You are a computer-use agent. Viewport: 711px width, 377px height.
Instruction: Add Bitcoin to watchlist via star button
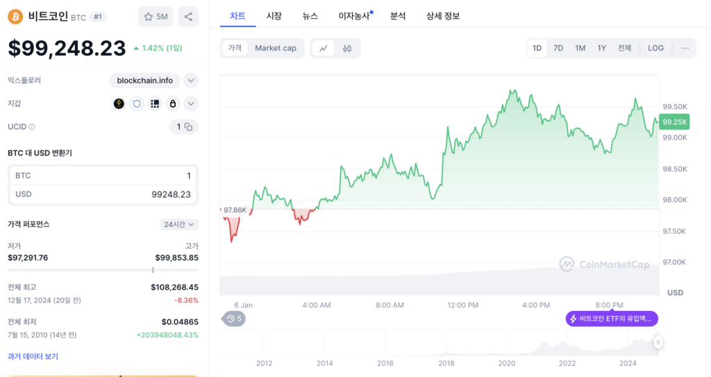point(156,17)
